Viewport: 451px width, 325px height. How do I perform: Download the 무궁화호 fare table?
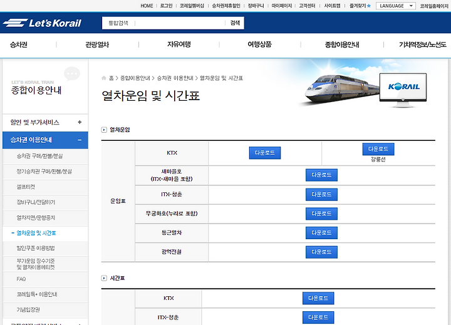coord(321,214)
